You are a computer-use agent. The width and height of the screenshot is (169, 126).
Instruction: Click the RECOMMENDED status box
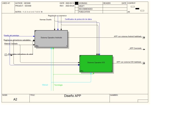tap(77, 9)
